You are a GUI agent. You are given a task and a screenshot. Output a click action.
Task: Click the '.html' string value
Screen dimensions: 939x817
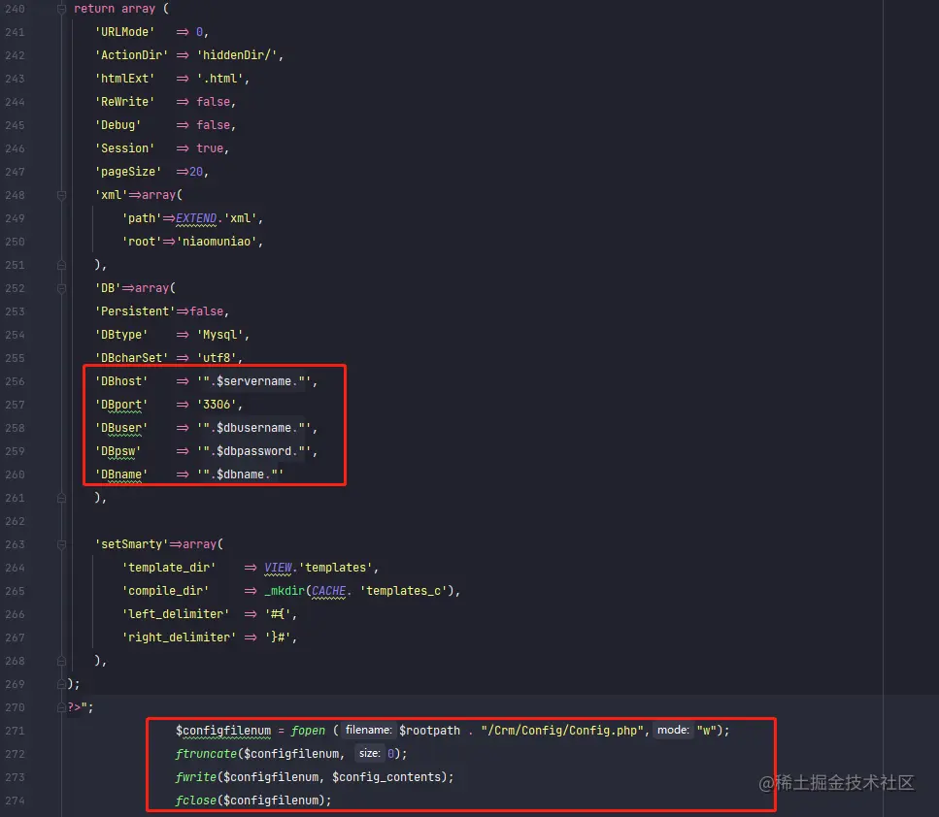219,79
